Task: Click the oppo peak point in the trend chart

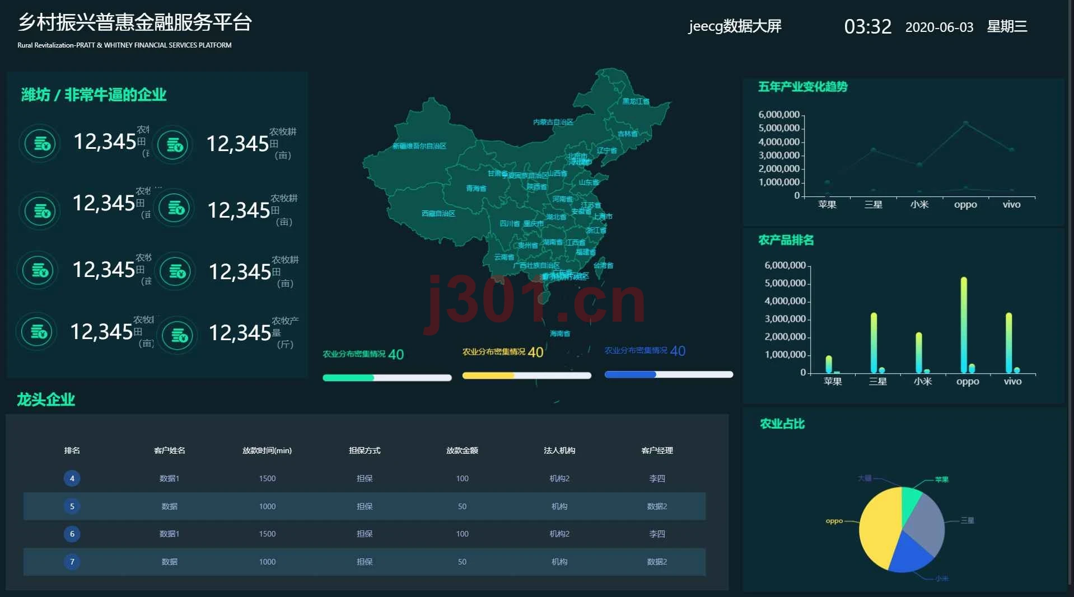Action: 965,123
